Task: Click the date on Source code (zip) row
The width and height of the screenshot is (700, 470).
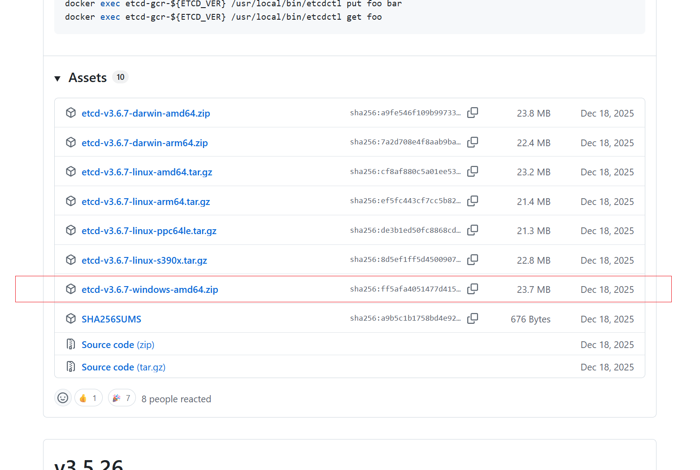Action: pos(607,345)
